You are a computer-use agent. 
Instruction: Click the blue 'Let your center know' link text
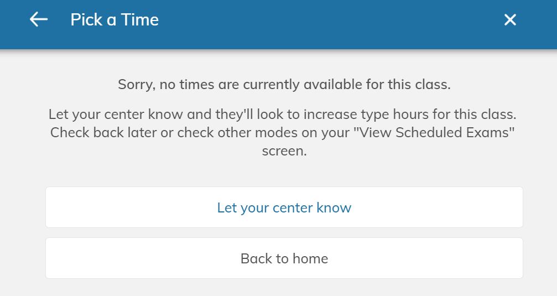pos(284,208)
